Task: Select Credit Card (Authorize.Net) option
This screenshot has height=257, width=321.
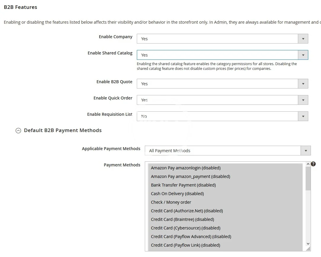Action: (187, 211)
